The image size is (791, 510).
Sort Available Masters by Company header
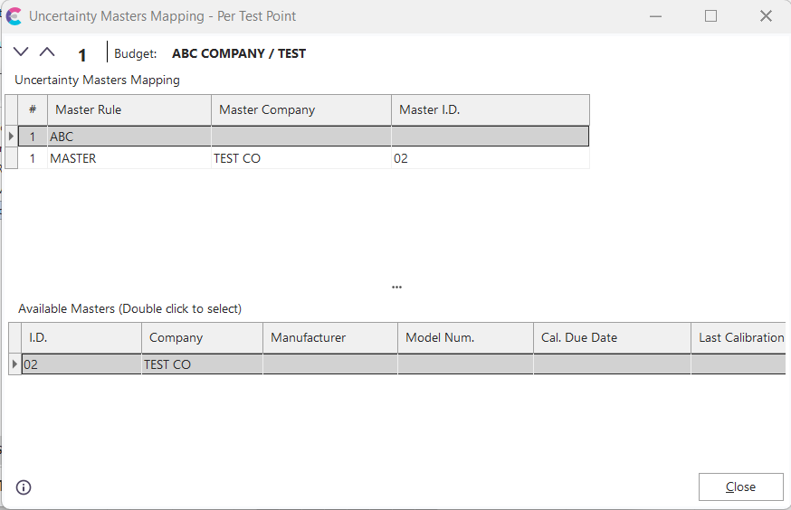pos(202,338)
